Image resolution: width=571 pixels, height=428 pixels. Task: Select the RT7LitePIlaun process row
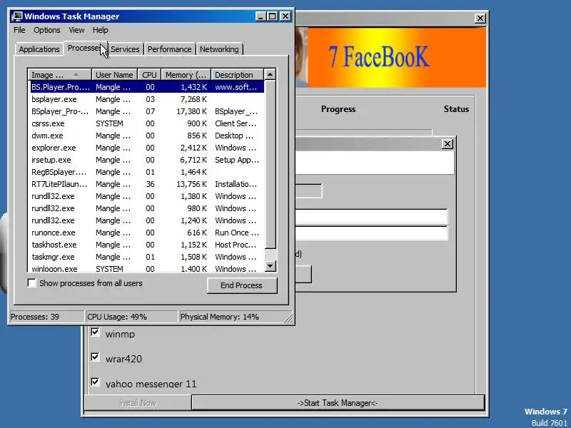tap(146, 184)
